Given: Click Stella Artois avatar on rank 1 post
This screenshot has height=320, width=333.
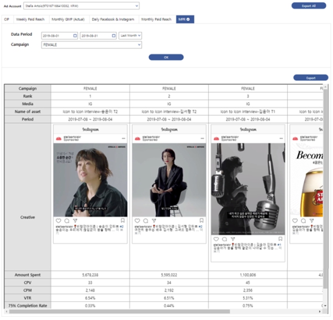Looking at the screenshot, I should point(58,138).
